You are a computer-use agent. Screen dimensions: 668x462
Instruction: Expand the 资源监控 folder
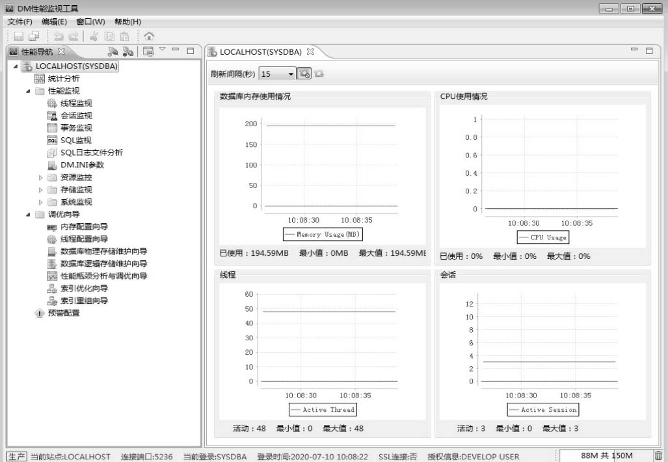coord(40,178)
